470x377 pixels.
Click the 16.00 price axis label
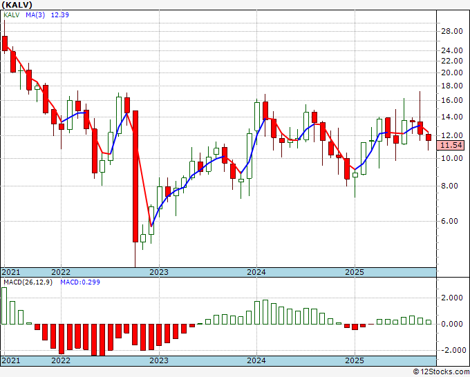(x=452, y=100)
